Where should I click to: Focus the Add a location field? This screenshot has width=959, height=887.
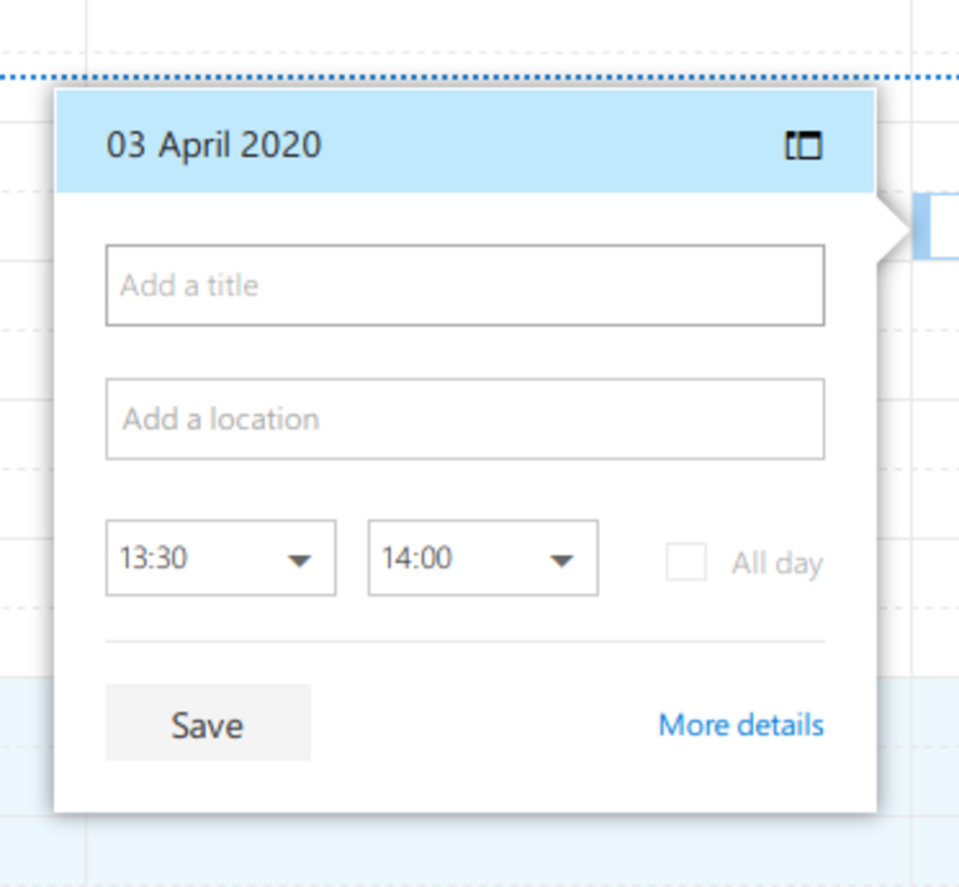pos(465,419)
